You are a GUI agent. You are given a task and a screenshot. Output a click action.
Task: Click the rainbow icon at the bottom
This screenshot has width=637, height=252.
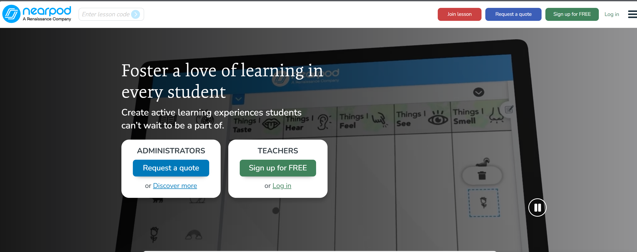[194, 235]
